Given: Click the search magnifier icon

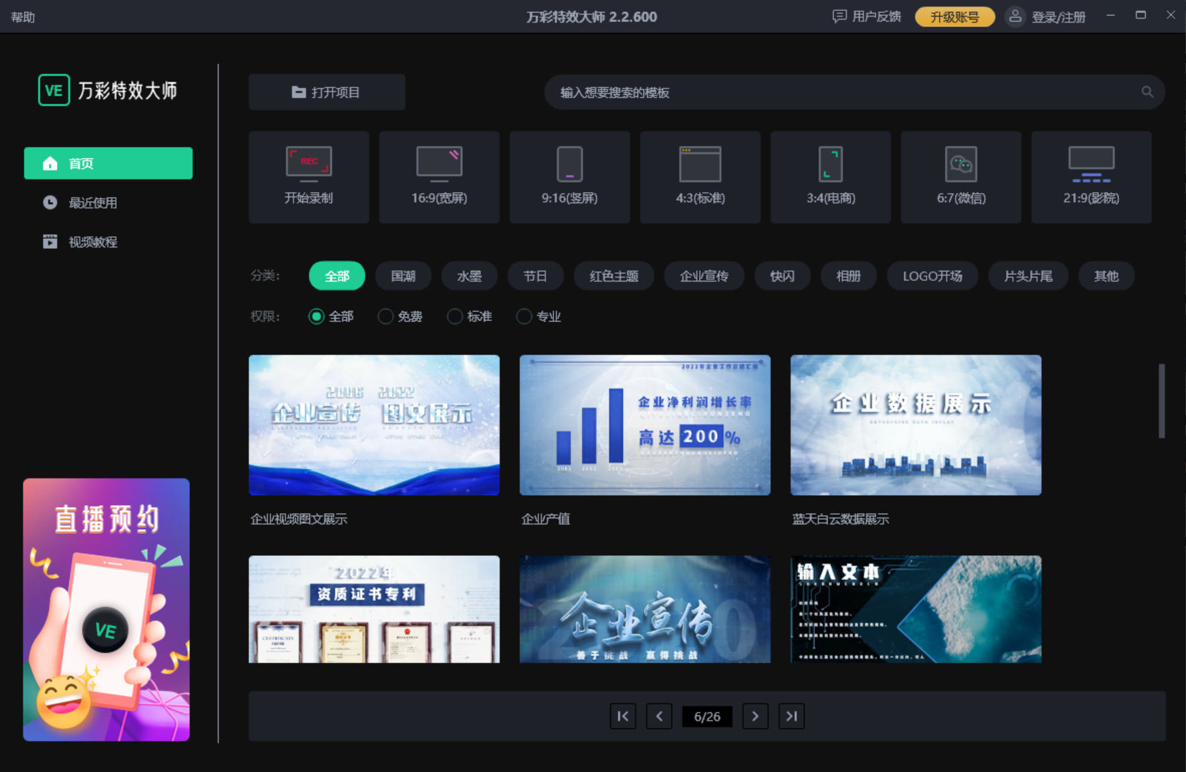Looking at the screenshot, I should coord(1147,92).
